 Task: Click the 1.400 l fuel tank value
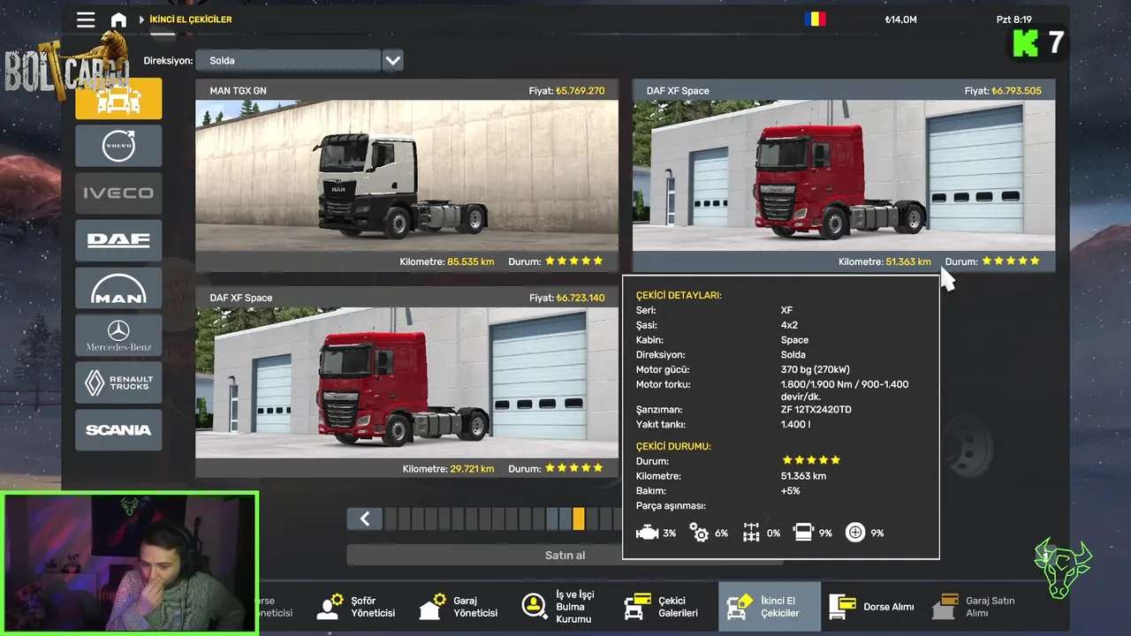[796, 425]
